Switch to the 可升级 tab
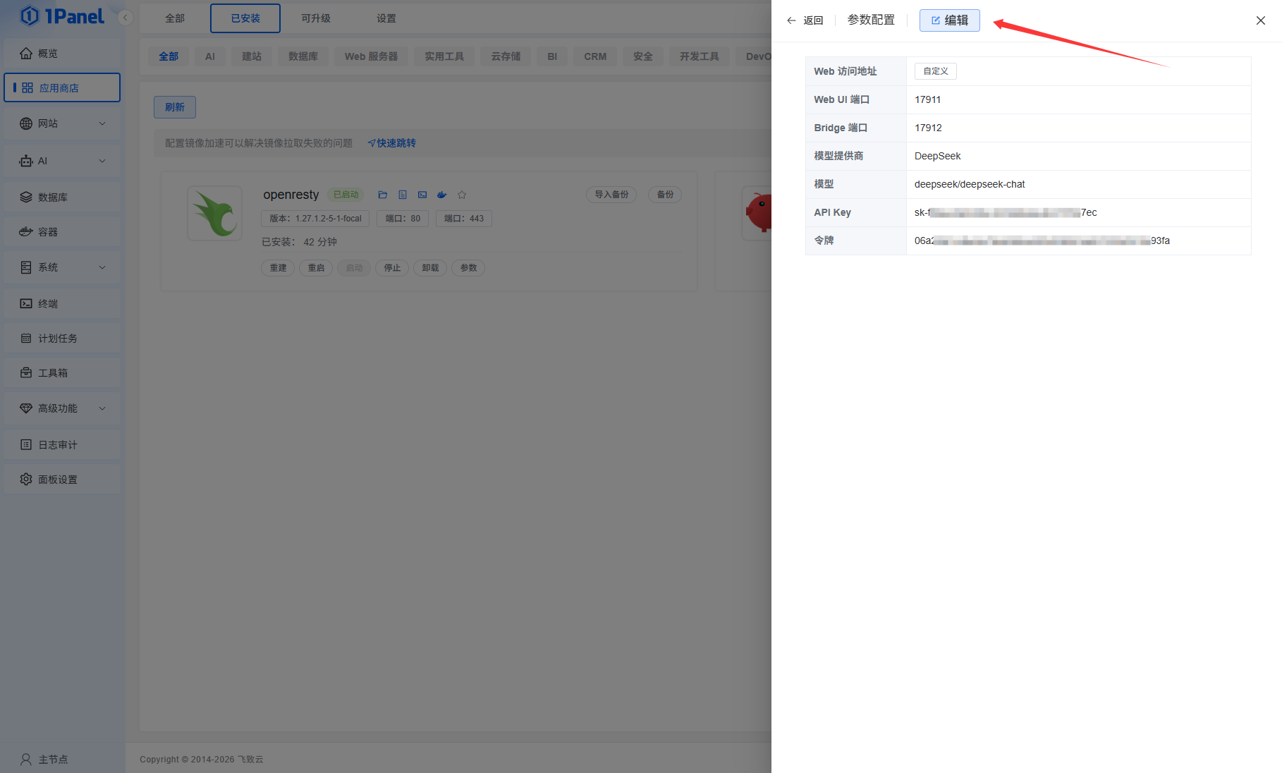Viewport: 1282px width, 773px height. (316, 18)
